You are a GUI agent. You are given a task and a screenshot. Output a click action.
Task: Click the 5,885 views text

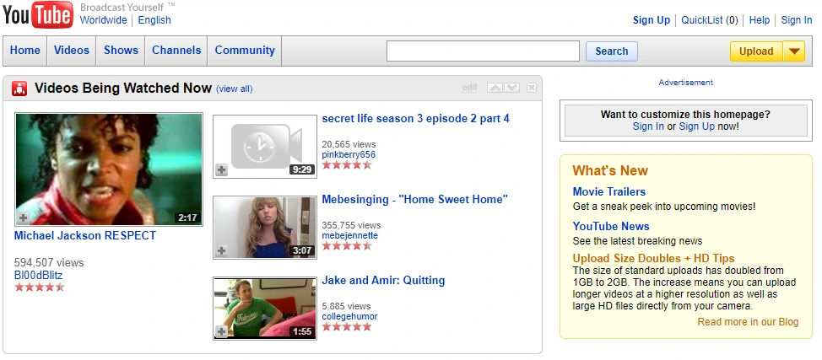[x=347, y=306]
